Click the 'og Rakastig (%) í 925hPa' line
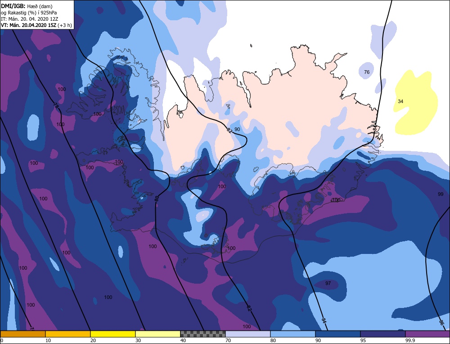The width and height of the screenshot is (450, 344). pos(29,12)
